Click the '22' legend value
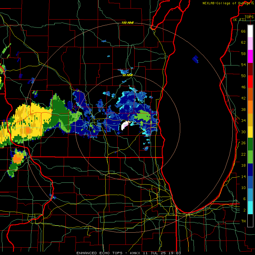Viewport: 255px width, 255px height. tap(243, 154)
